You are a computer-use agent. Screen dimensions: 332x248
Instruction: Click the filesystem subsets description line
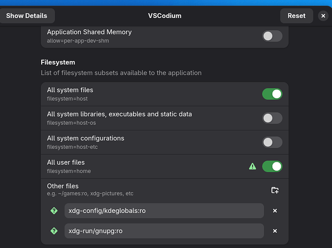121,73
